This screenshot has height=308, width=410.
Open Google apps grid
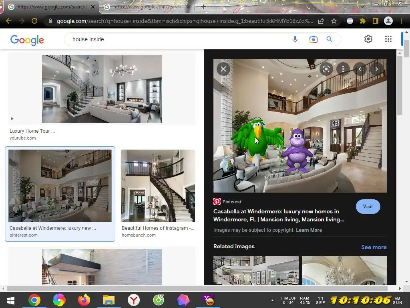[388, 39]
